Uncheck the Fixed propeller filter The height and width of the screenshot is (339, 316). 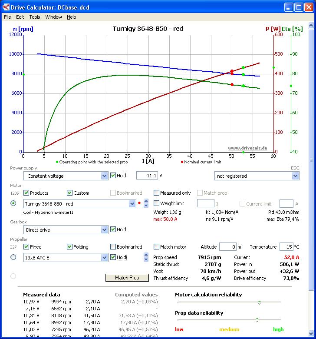tap(26, 246)
